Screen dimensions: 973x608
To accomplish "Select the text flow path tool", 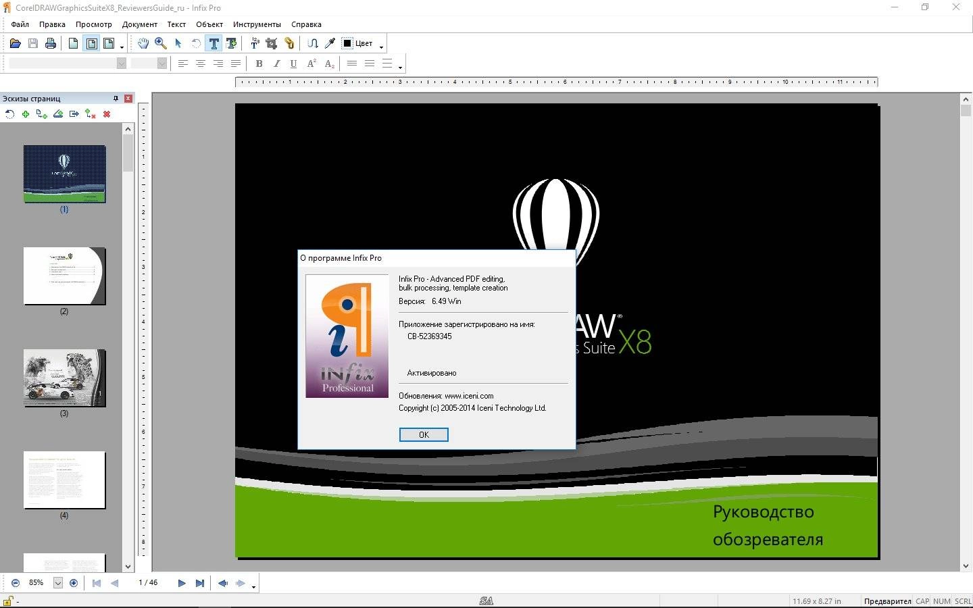I will pos(313,43).
